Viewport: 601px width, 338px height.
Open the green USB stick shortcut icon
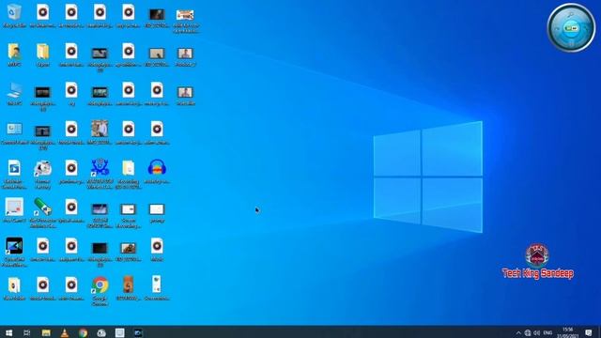42,213
